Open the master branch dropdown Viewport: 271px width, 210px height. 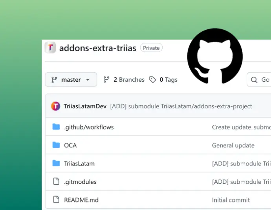click(x=71, y=79)
